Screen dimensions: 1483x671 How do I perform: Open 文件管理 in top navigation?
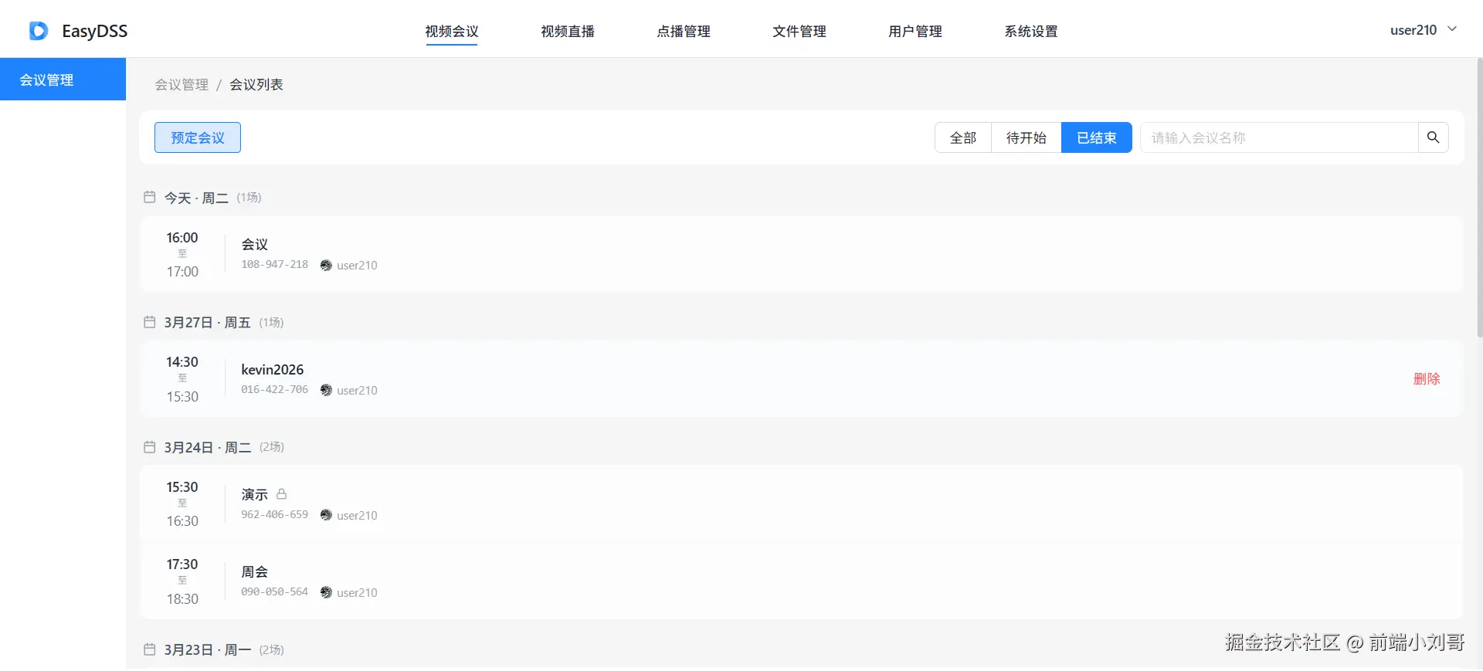coord(799,32)
